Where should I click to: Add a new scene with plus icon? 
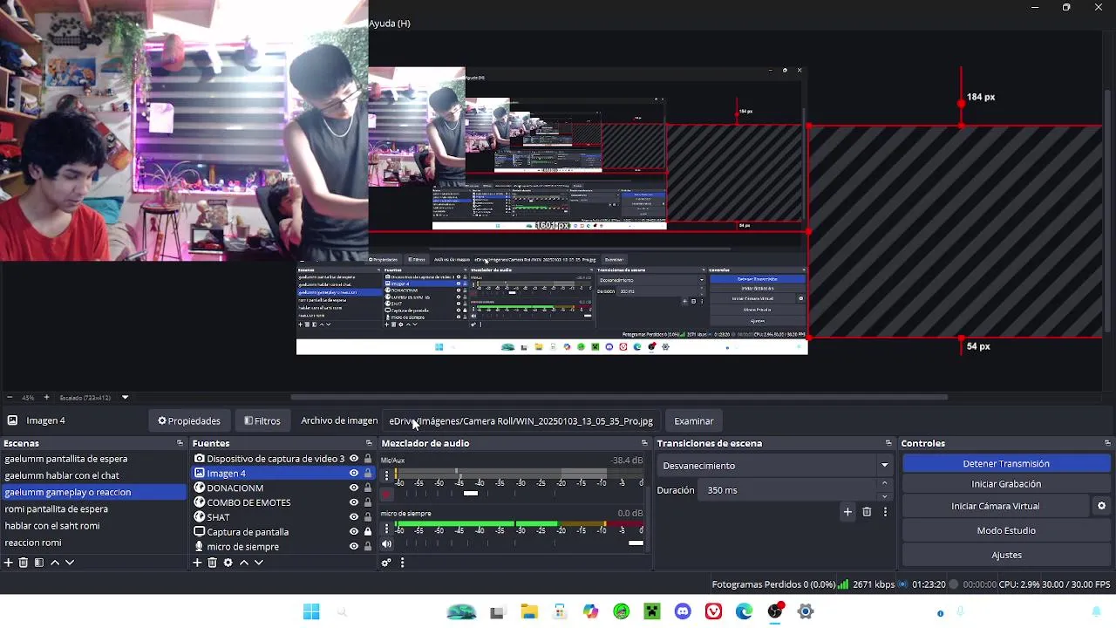[x=9, y=563]
